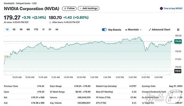
Task: Click the 177.00 price axis label
Action: [178, 59]
